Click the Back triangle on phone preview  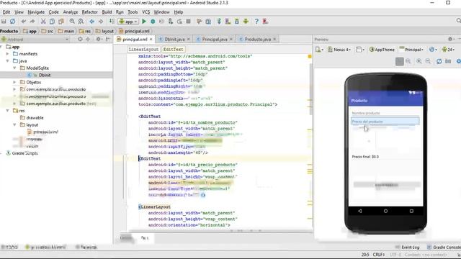pos(360,211)
